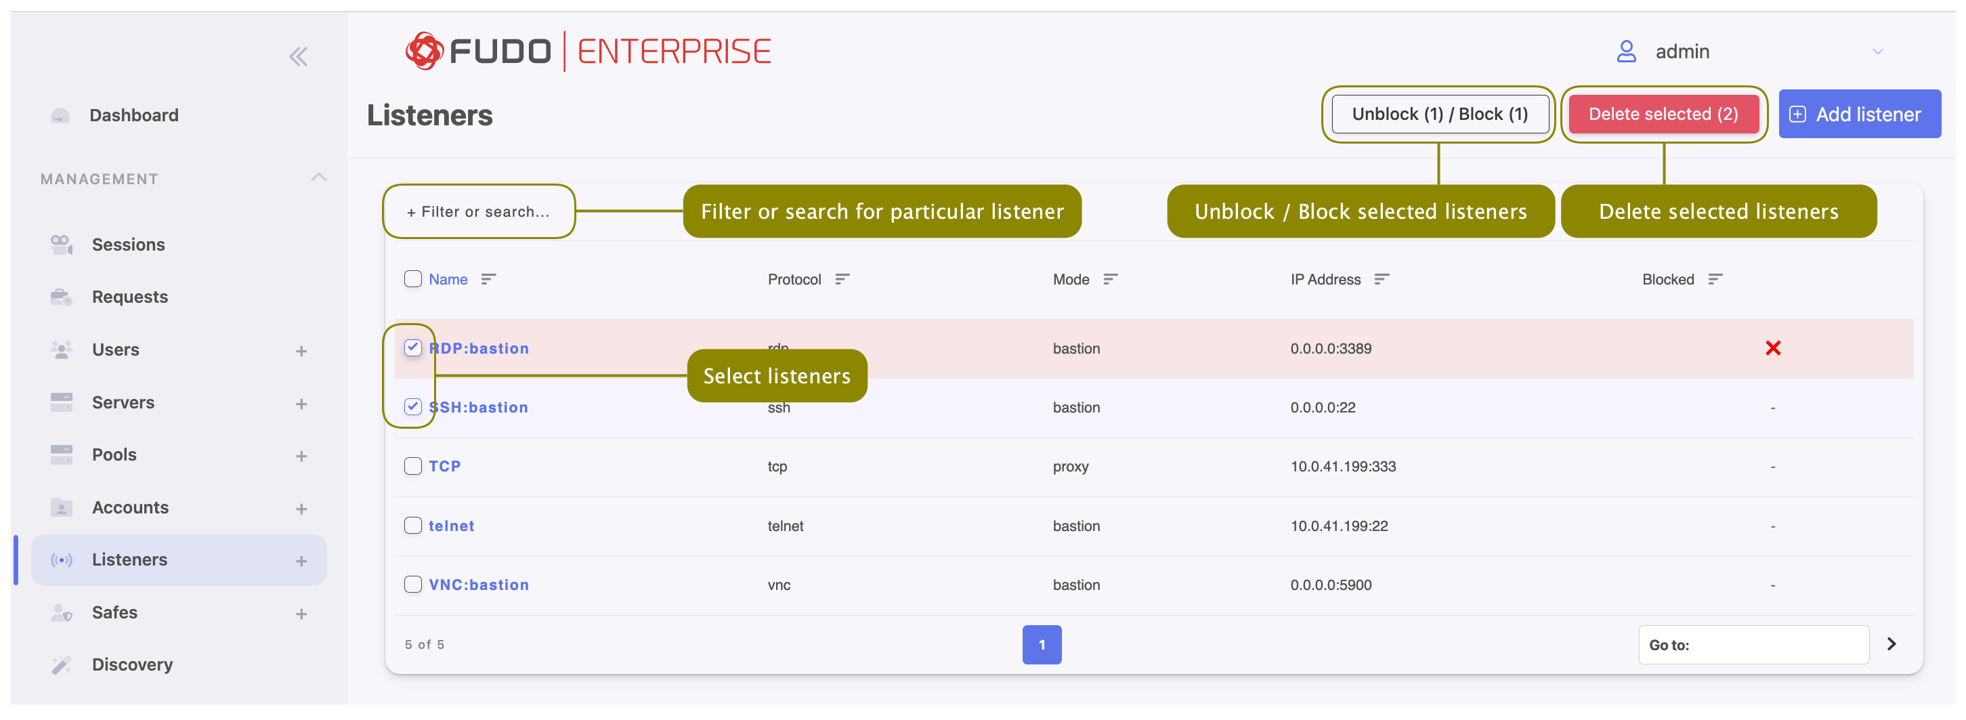
Task: Click the sort icon beside Mode column
Action: [1110, 280]
